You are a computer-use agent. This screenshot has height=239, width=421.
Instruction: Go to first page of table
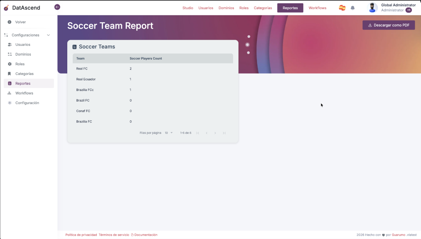coord(198,133)
